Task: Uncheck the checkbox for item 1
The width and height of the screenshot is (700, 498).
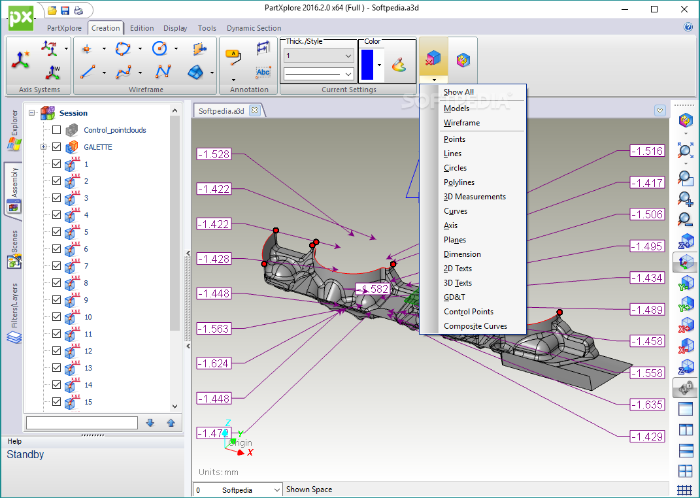Action: pyautogui.click(x=56, y=164)
